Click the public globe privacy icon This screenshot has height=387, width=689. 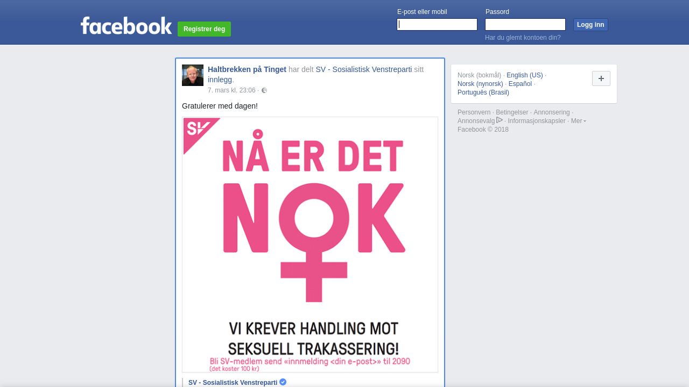pyautogui.click(x=264, y=90)
